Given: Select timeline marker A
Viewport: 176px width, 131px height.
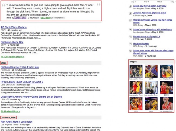Looking at the screenshot, I should (x=130, y=6).
